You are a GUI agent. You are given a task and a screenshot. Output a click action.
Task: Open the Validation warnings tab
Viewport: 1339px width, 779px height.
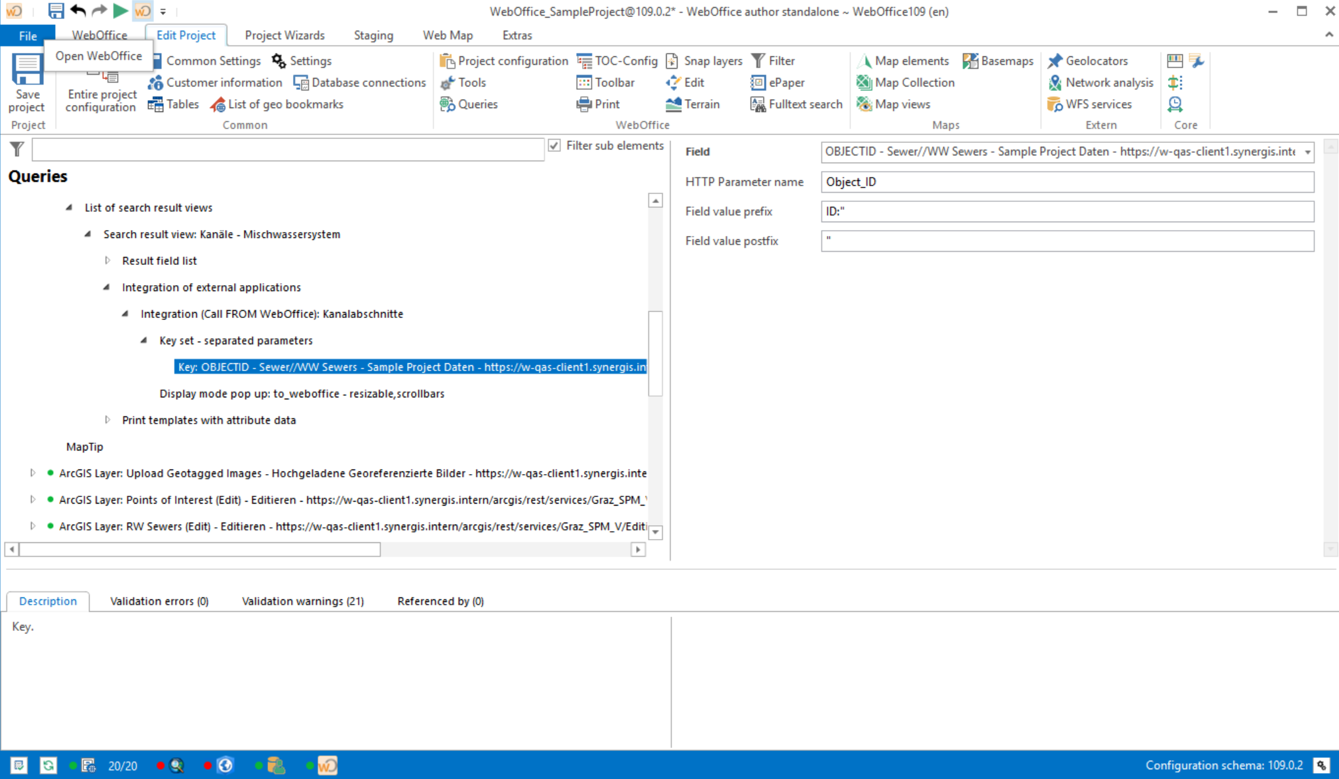click(x=302, y=601)
